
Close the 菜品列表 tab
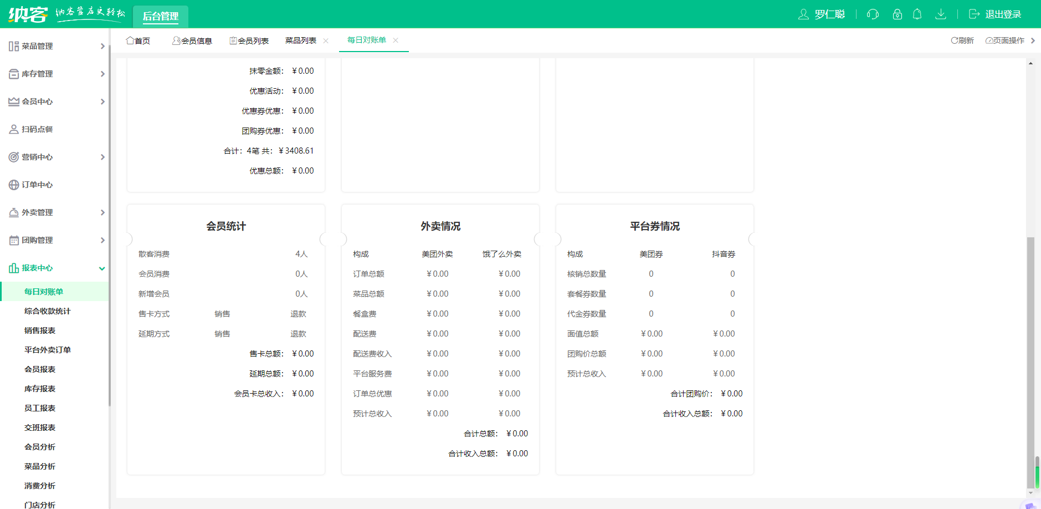(326, 40)
